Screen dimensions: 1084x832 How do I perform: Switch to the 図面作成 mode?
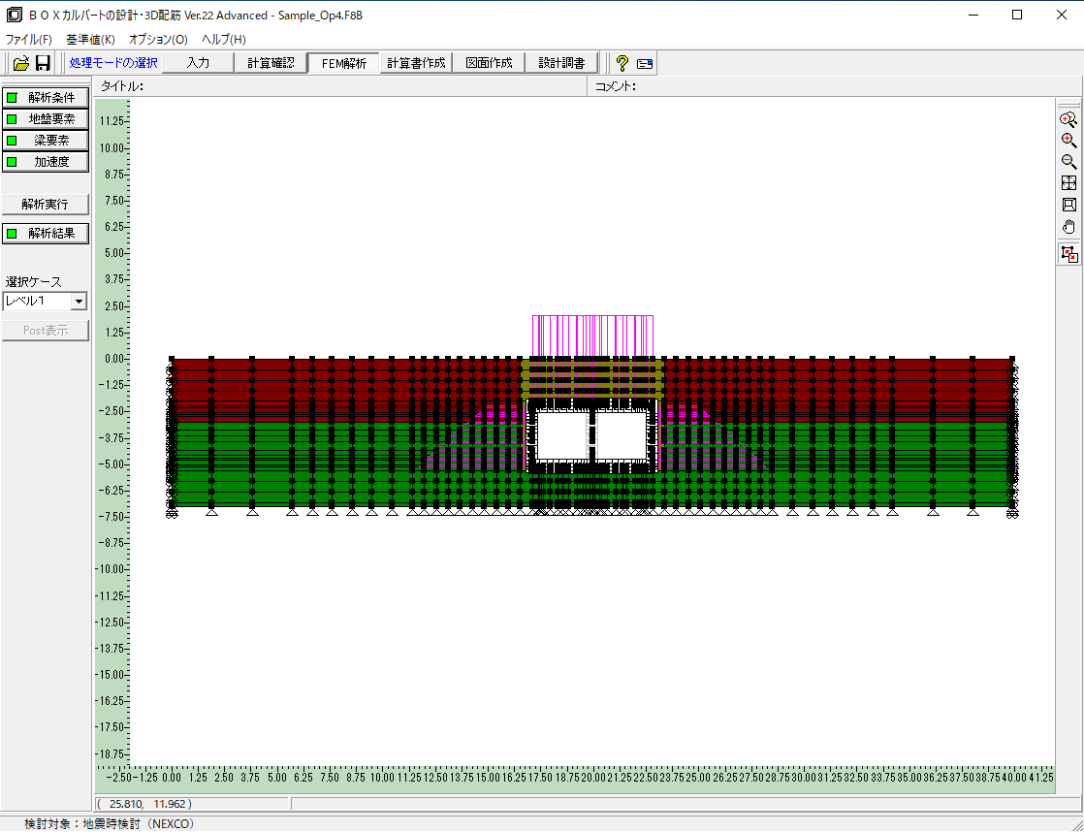[489, 63]
